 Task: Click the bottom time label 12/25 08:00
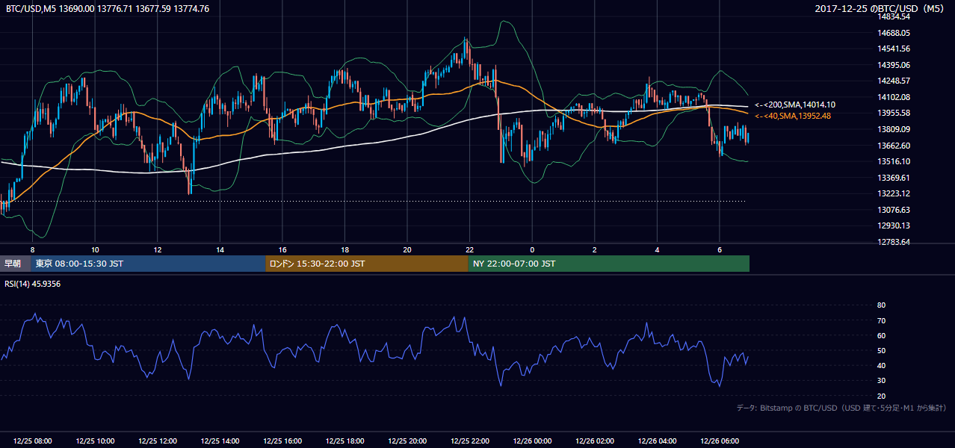pyautogui.click(x=32, y=441)
